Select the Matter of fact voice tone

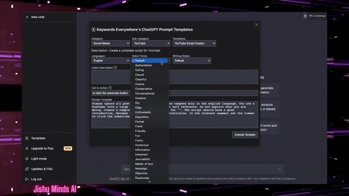click(x=149, y=164)
